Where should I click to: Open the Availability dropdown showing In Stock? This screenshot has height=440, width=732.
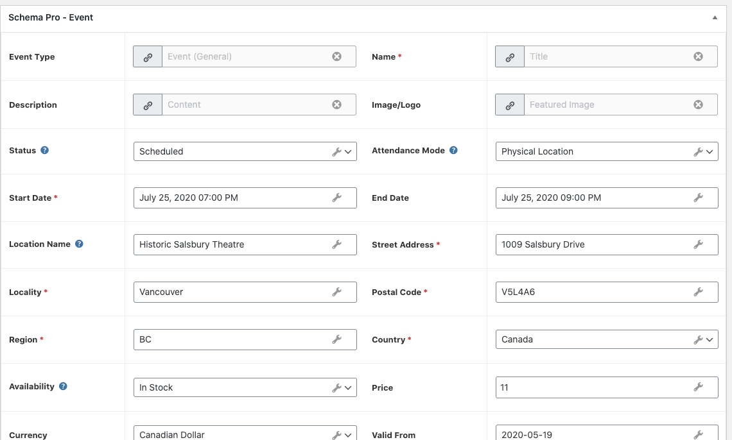[x=244, y=387]
